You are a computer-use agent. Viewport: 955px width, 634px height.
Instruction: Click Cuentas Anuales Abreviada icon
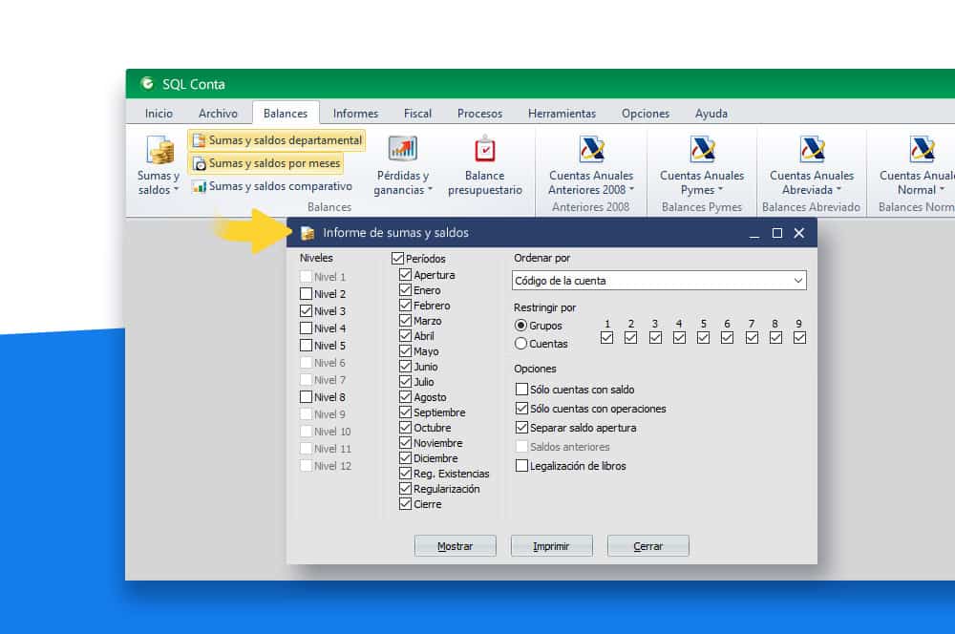tap(812, 150)
